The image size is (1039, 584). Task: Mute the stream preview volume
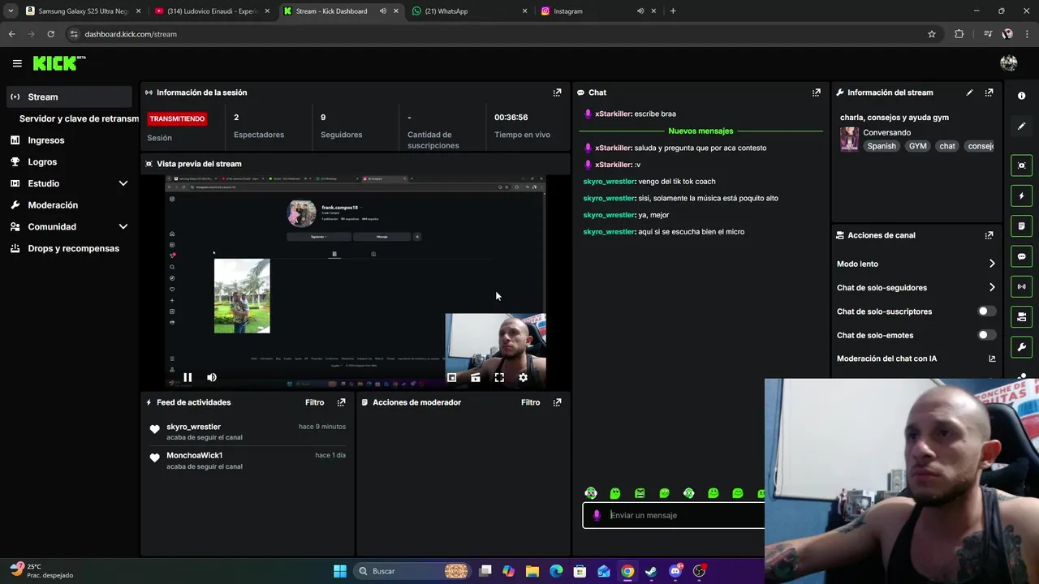212,377
